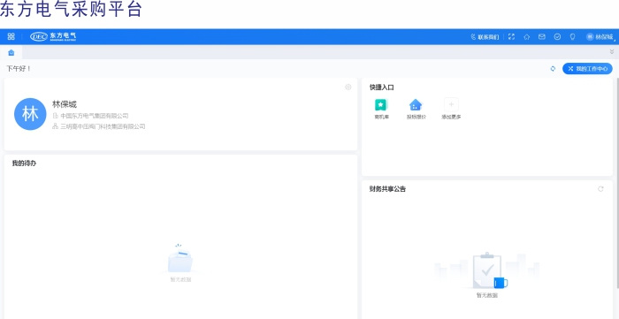Toggle fullscreen mode icon in header
Image resolution: width=619 pixels, height=319 pixels.
click(512, 36)
